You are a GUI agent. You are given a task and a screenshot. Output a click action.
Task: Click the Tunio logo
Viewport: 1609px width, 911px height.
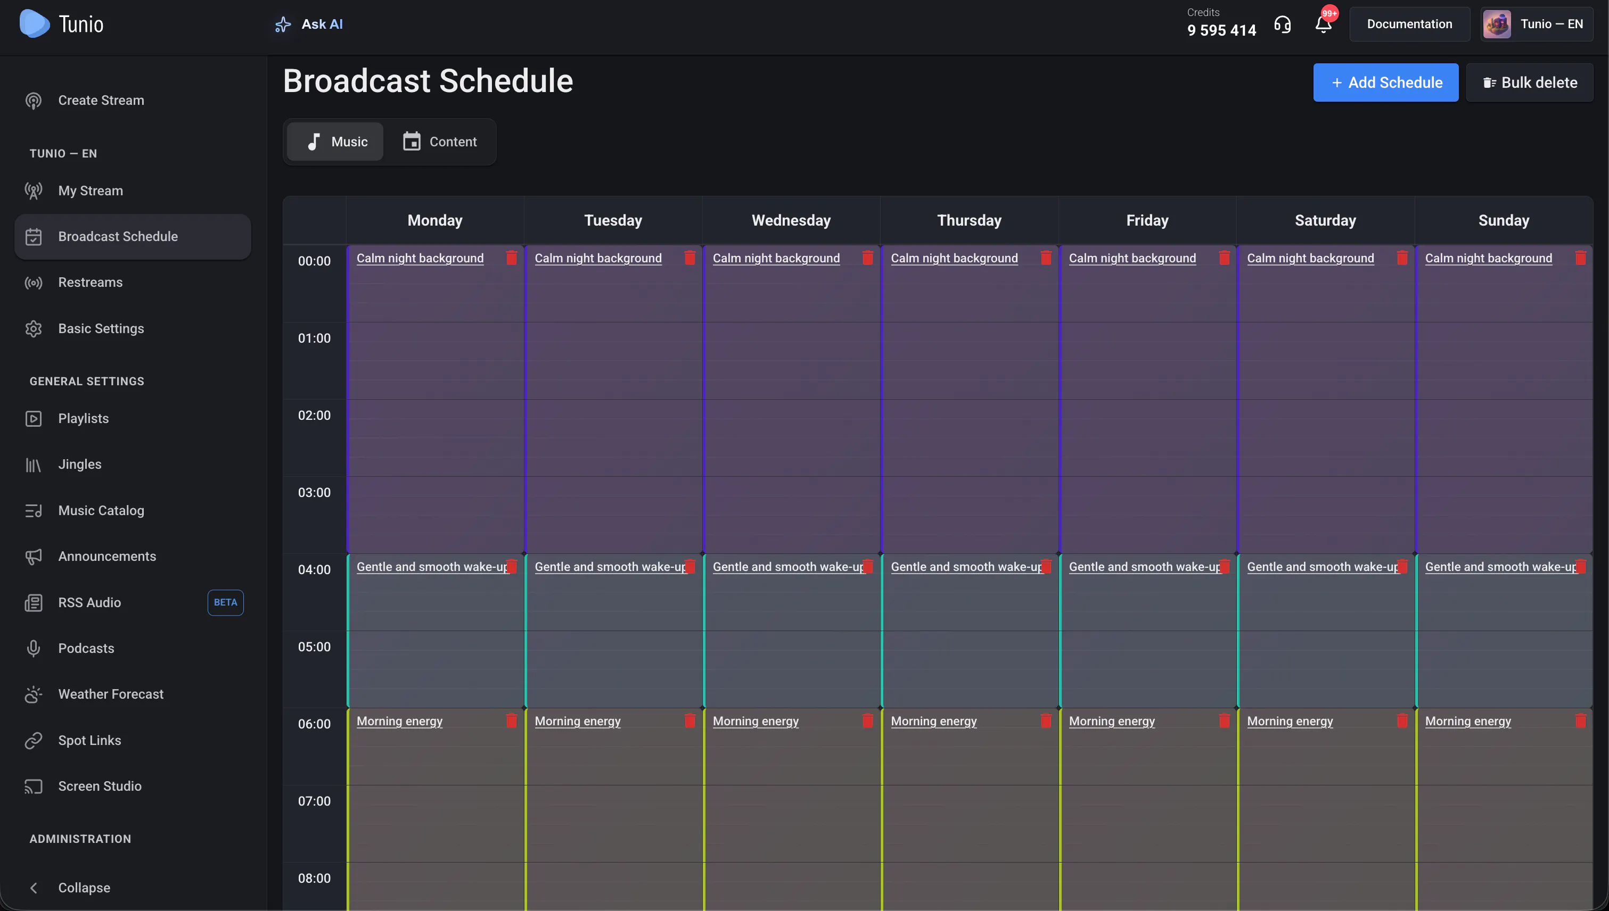click(x=61, y=24)
